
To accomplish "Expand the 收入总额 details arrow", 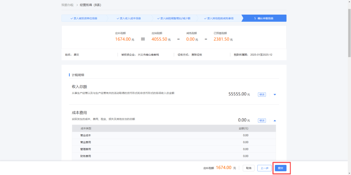I will [x=275, y=94].
